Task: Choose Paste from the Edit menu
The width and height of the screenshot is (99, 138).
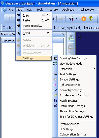Action: [34, 20]
